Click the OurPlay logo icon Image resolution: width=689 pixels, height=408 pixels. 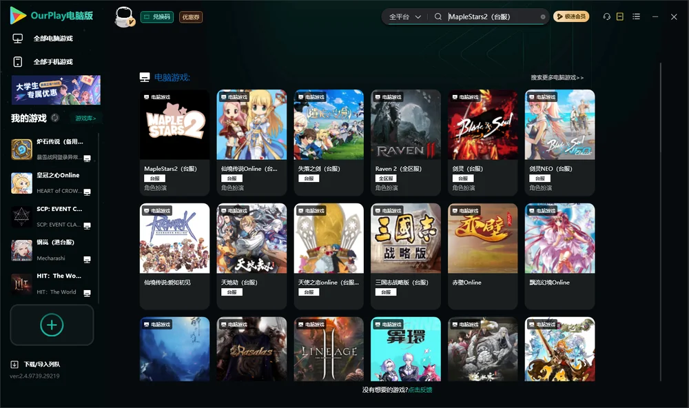pos(18,15)
